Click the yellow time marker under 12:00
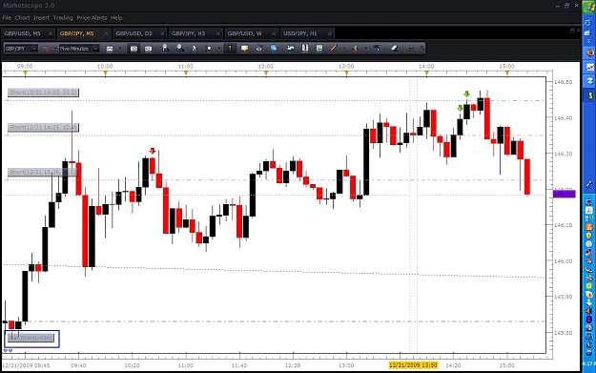 pyautogui.click(x=266, y=73)
